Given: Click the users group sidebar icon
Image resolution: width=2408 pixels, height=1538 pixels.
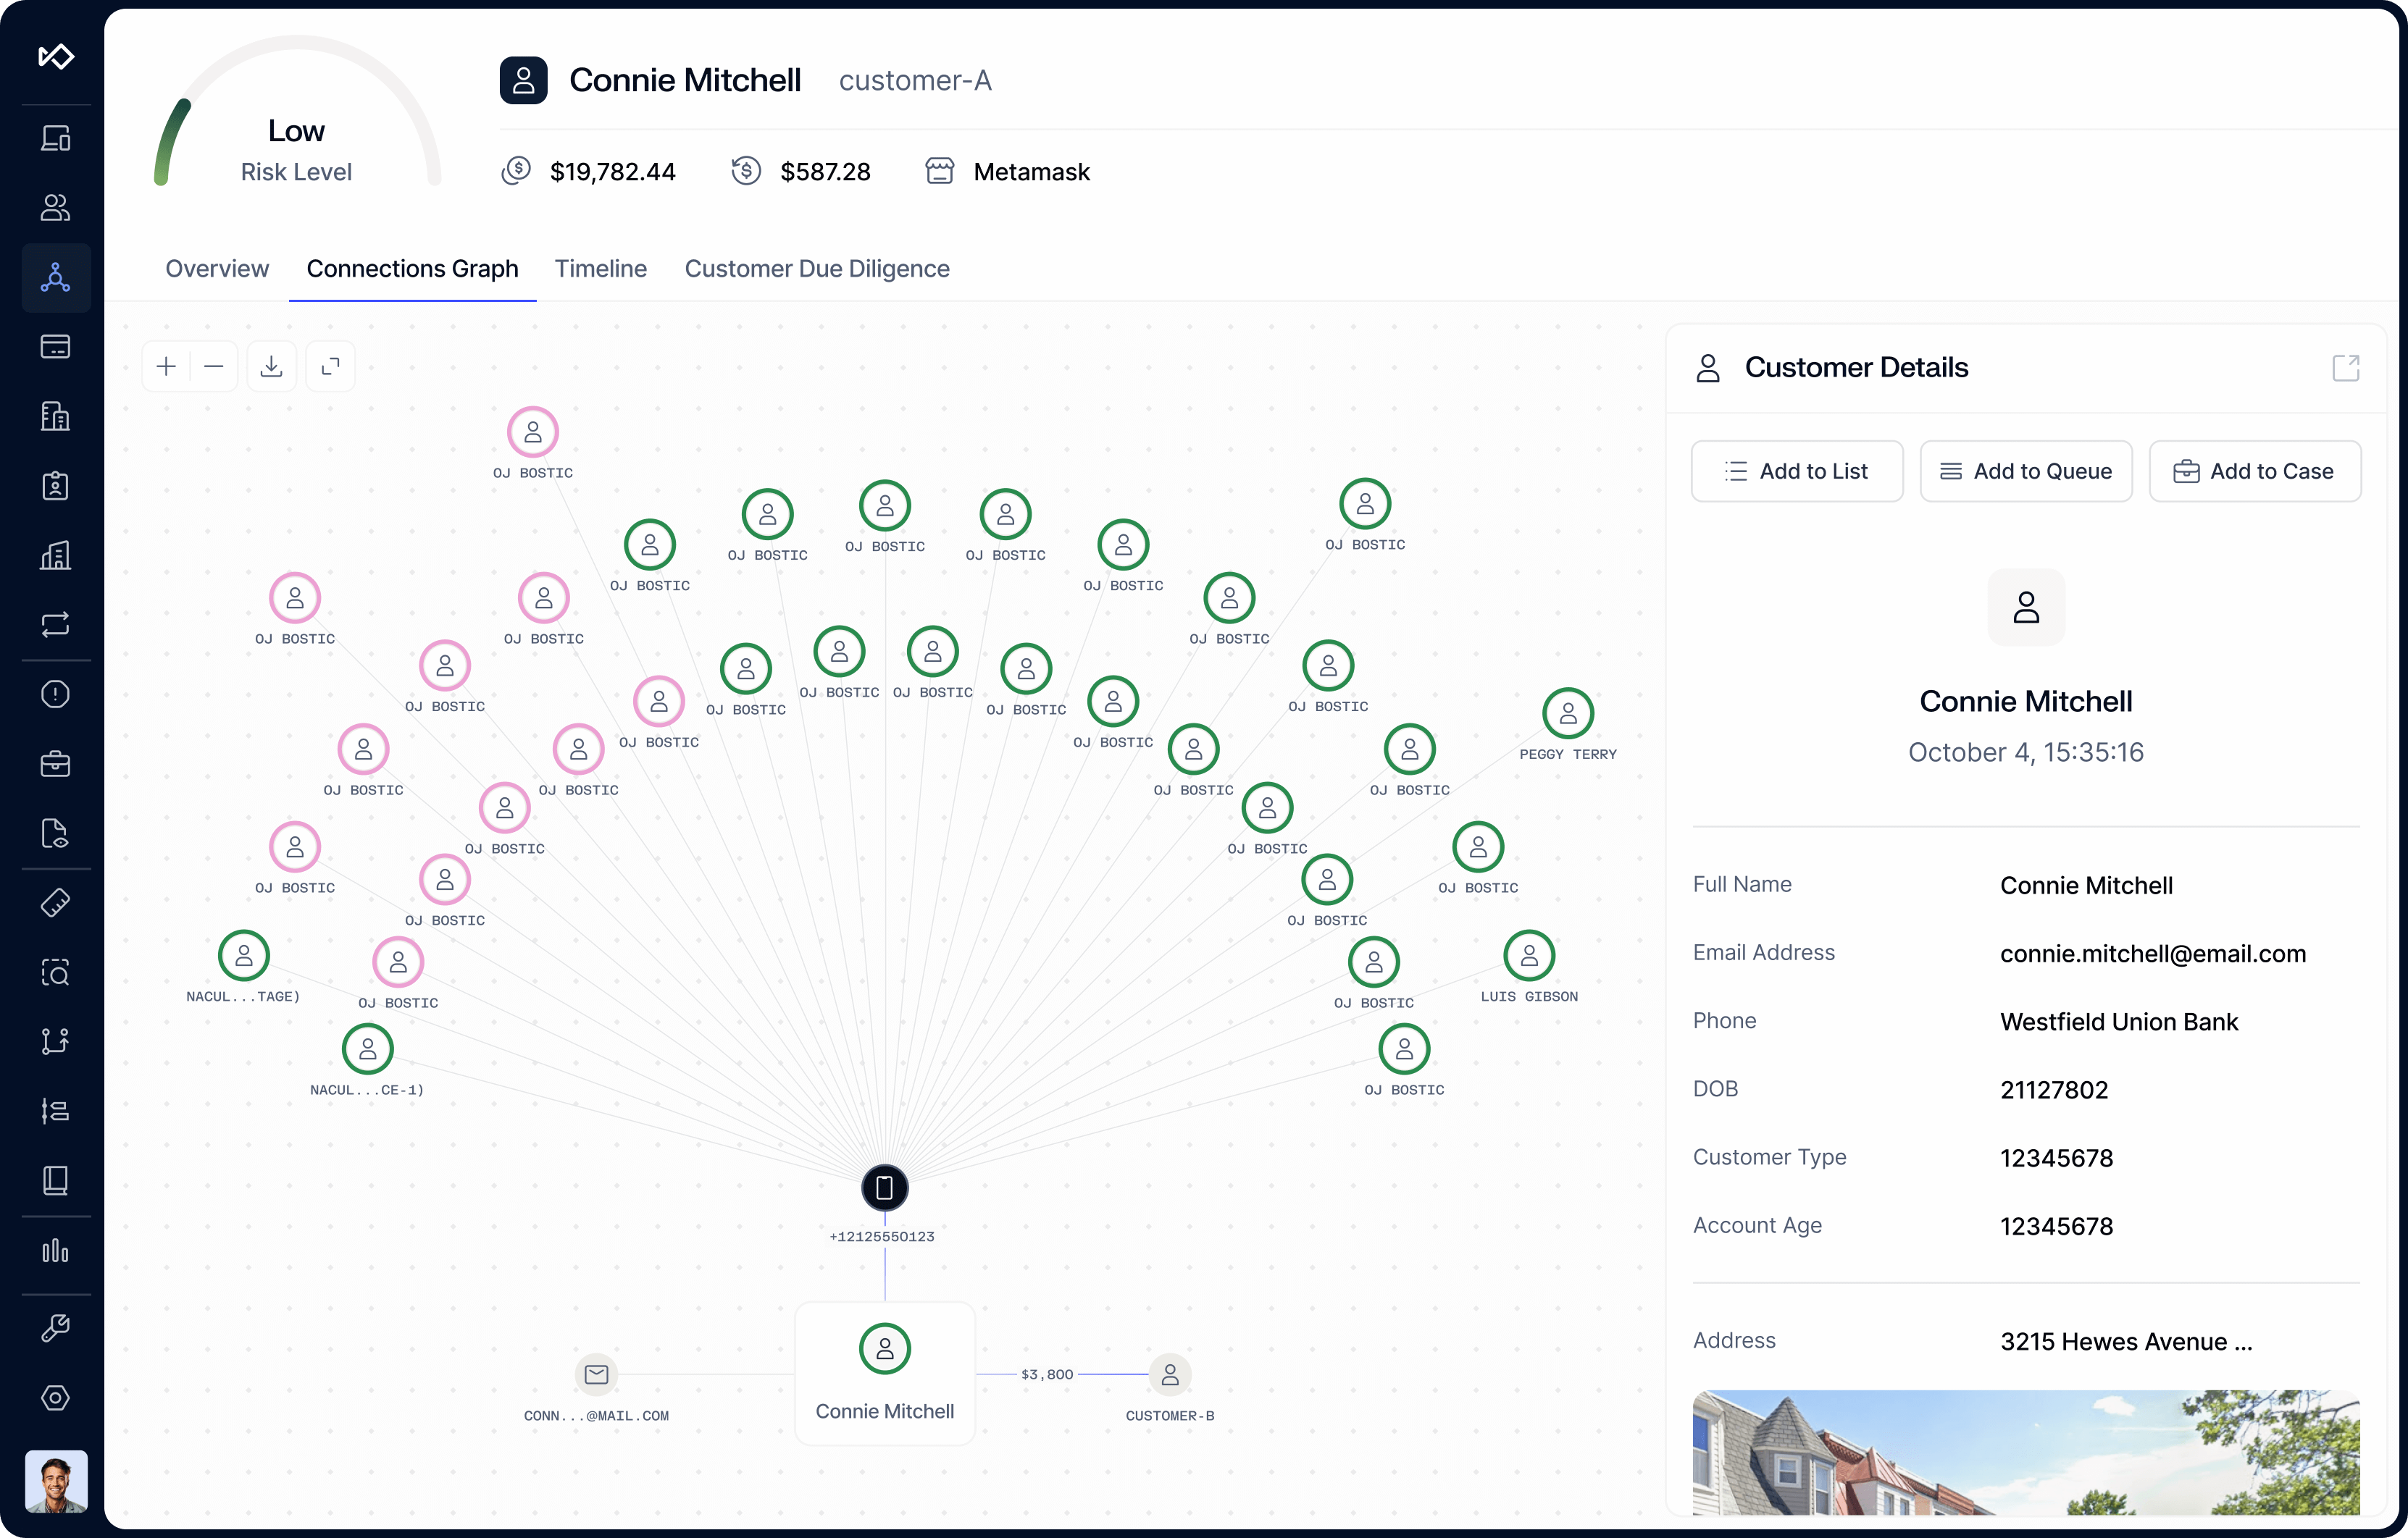Looking at the screenshot, I should coord(55,208).
